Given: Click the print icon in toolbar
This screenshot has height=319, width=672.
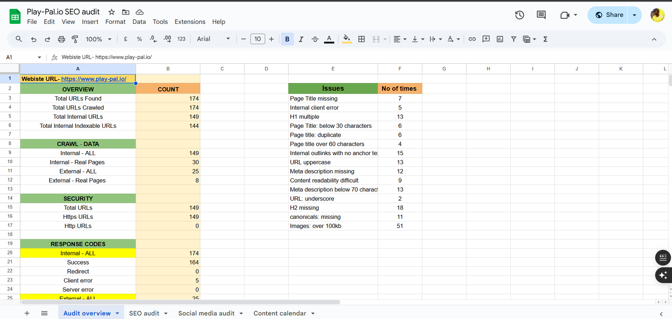Looking at the screenshot, I should [x=61, y=39].
